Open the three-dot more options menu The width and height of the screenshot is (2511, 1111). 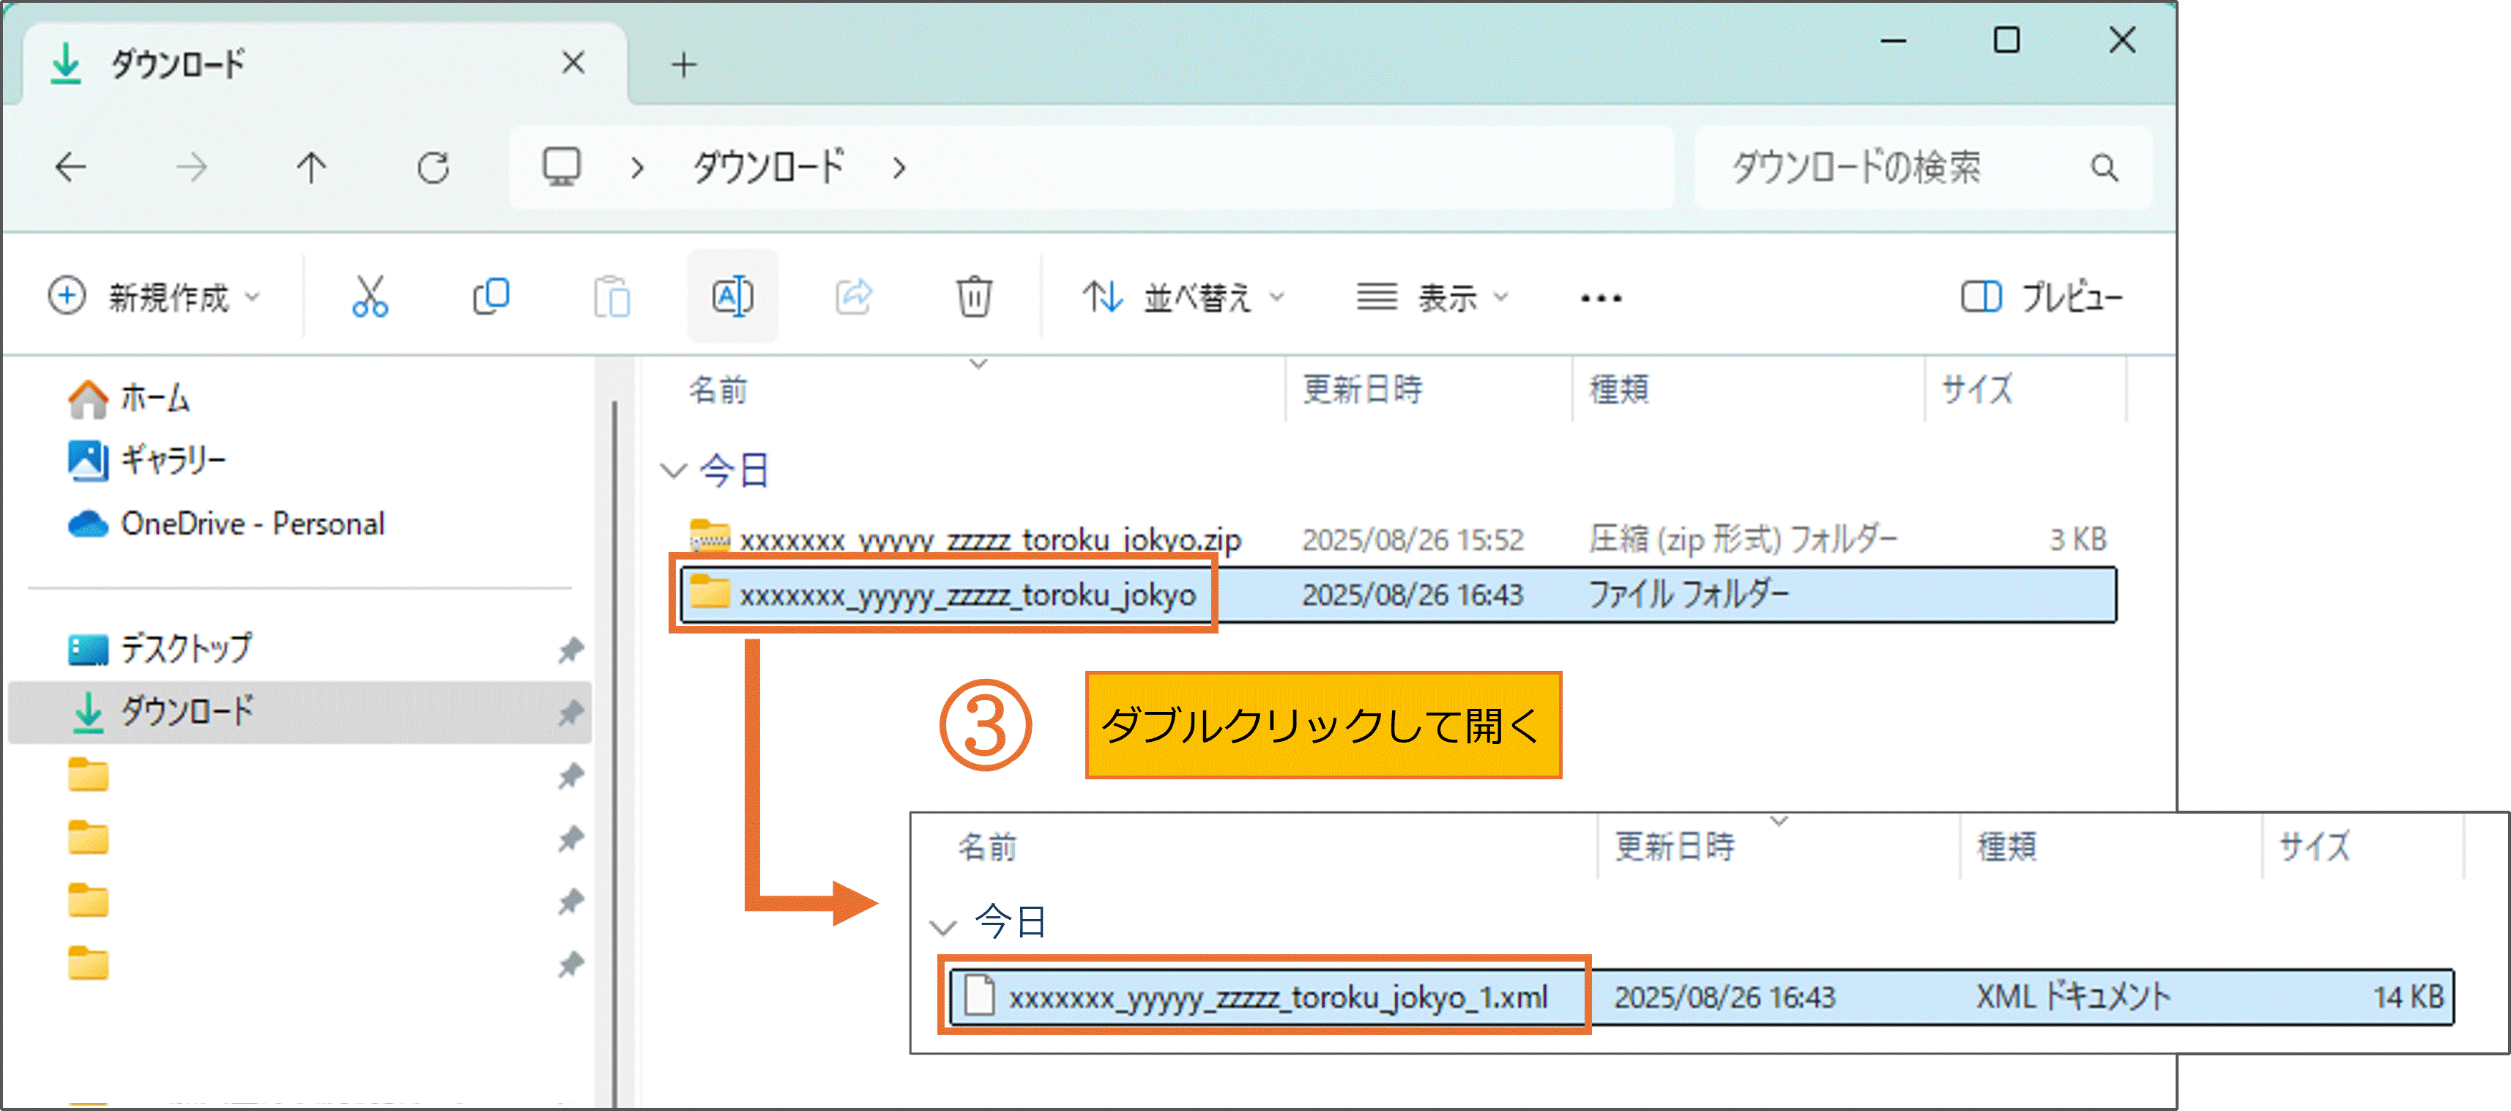coord(1601,298)
